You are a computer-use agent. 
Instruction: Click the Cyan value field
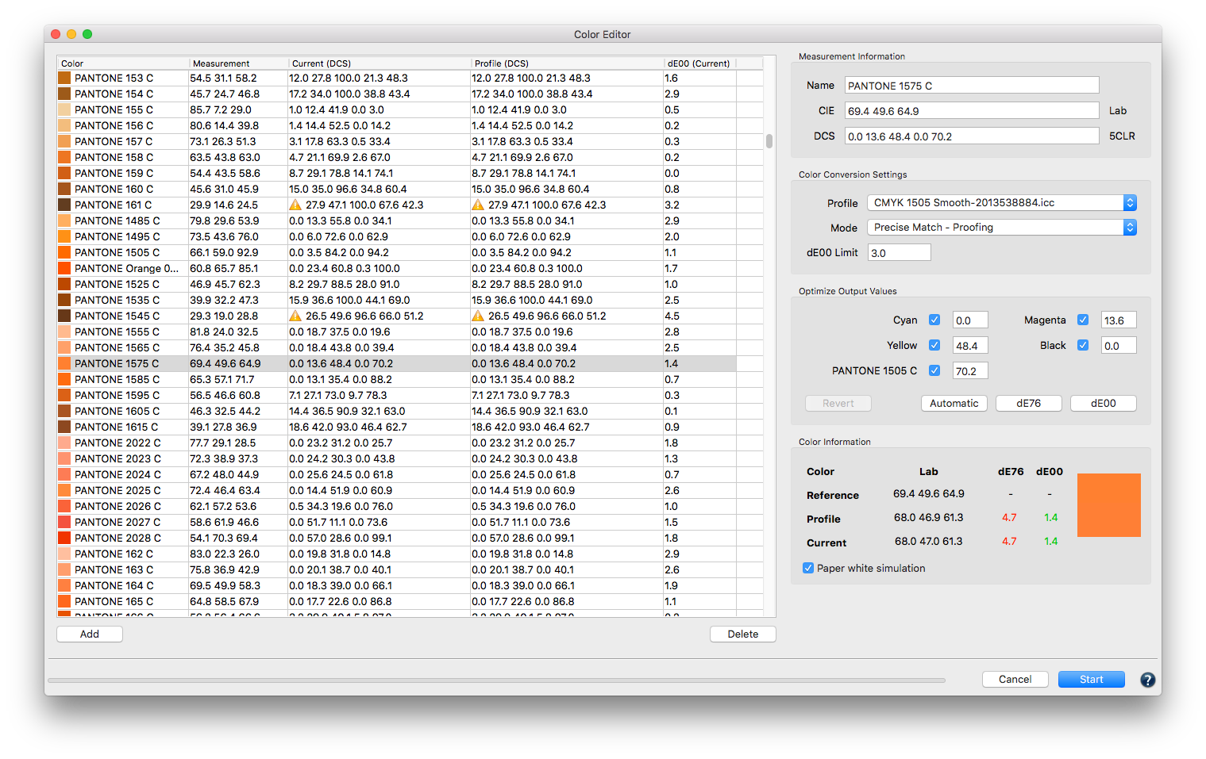970,320
